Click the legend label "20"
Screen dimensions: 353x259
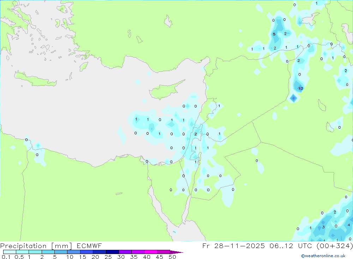[x=95, y=257]
